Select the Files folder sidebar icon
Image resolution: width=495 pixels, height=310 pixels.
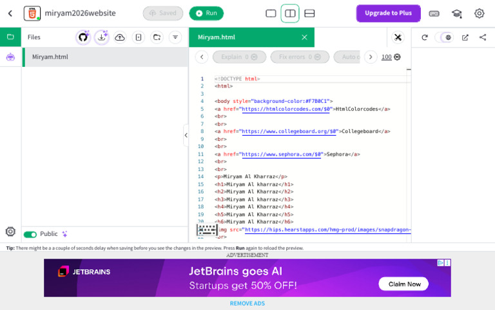(10, 37)
